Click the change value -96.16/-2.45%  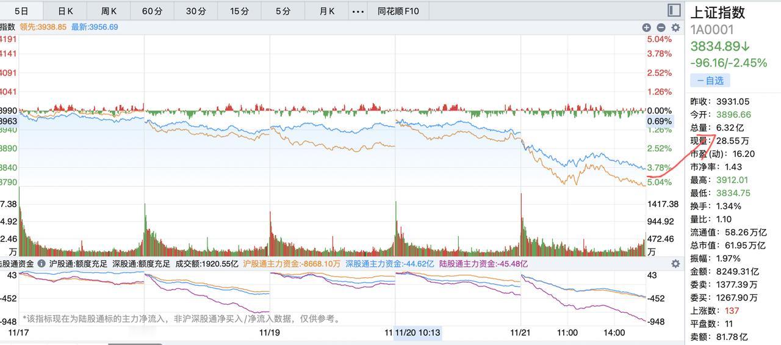729,63
